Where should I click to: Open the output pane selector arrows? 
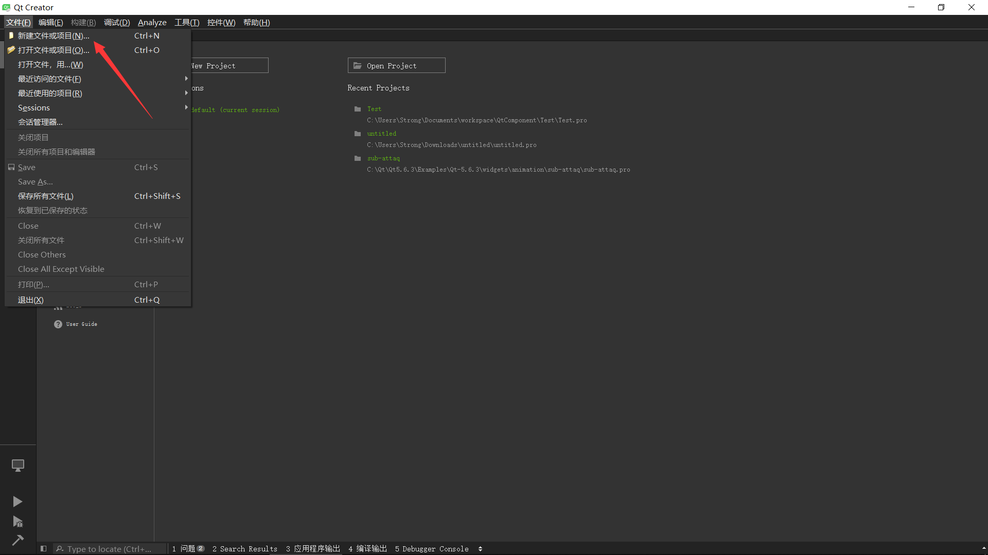[x=480, y=549]
